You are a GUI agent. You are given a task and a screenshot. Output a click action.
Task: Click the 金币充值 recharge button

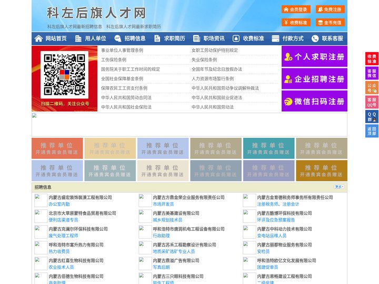(x=330, y=23)
